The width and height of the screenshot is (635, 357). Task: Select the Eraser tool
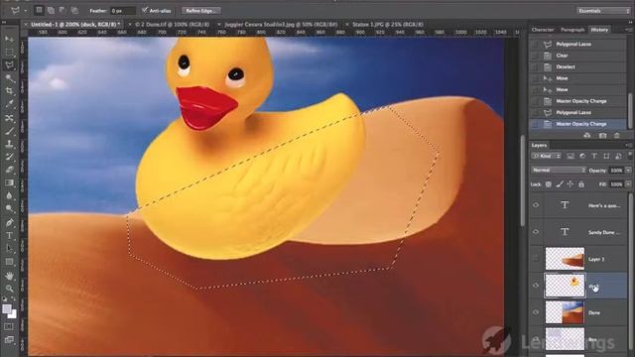tap(9, 170)
